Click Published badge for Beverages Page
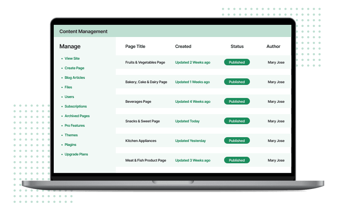This screenshot has height=209, width=346. (x=237, y=101)
